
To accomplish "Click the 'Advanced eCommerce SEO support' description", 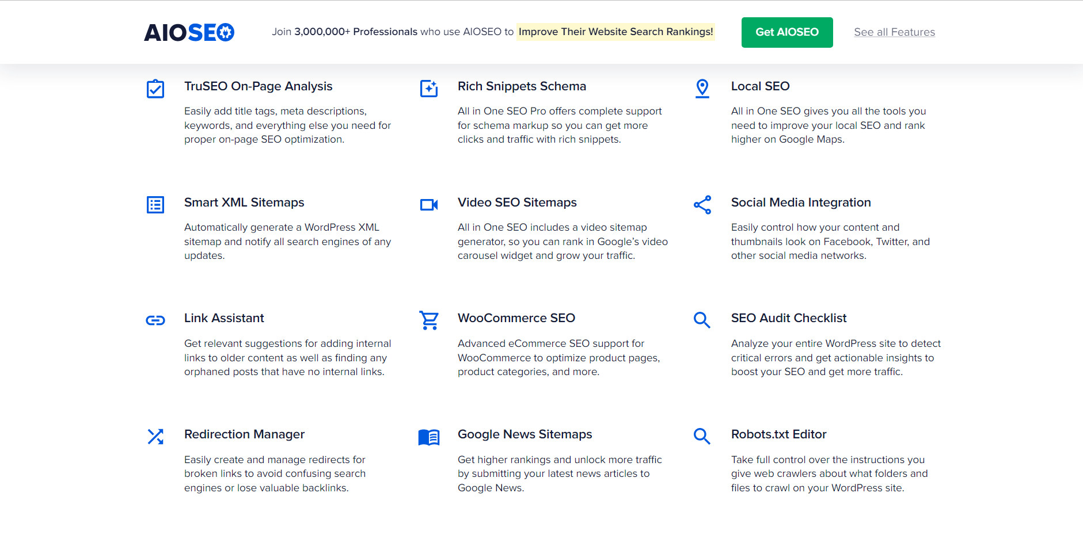I will [558, 358].
